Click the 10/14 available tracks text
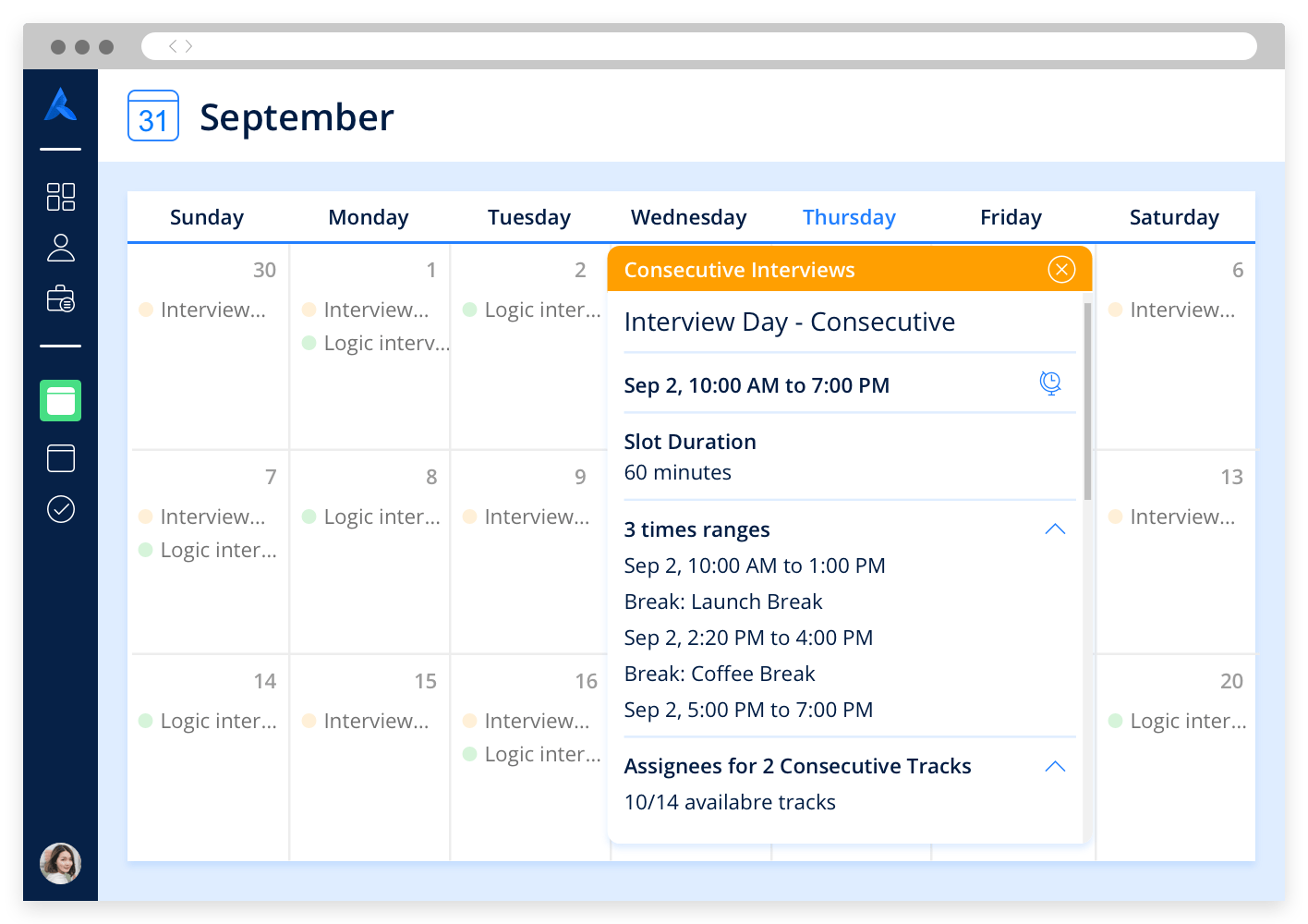 tap(730, 801)
